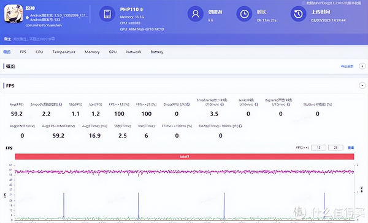The image size is (368, 223).
Task: Click the Avg(FTime) value 16.9
Action: (94, 136)
